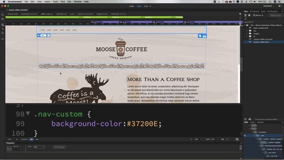Switch to Live view
This screenshot has height=160, width=284.
[146, 6]
